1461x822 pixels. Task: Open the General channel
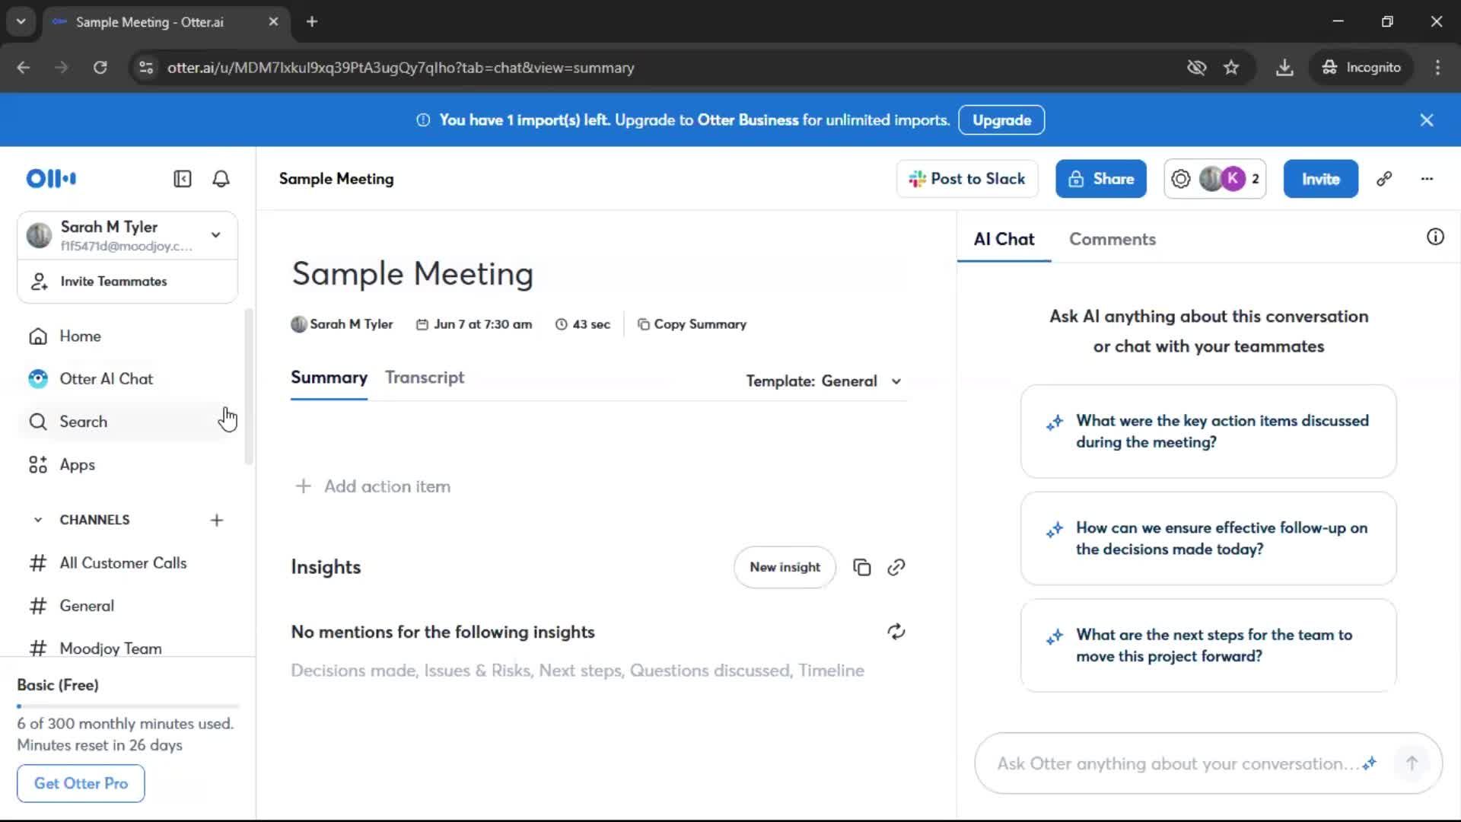tap(128, 606)
